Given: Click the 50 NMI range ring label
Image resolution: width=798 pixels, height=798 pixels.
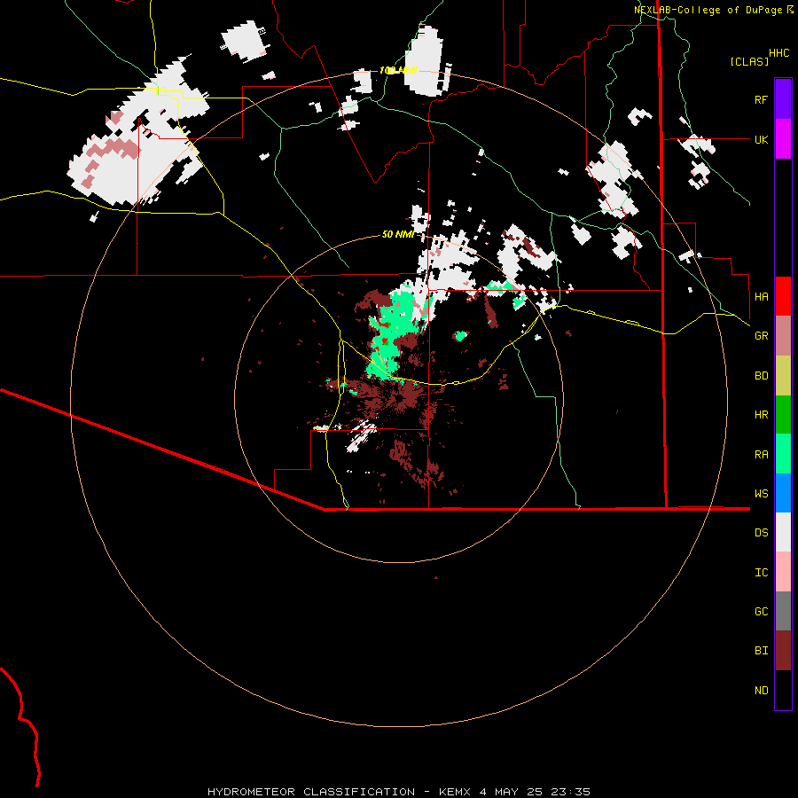Looking at the screenshot, I should pyautogui.click(x=397, y=234).
